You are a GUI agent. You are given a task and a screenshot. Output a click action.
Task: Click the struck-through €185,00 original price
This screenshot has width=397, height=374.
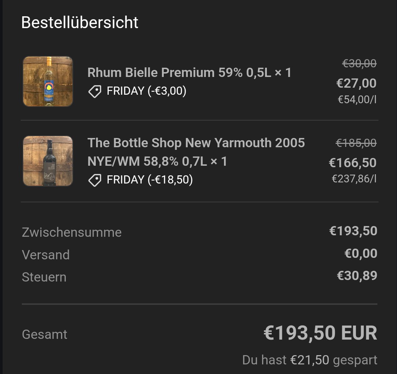pyautogui.click(x=356, y=143)
